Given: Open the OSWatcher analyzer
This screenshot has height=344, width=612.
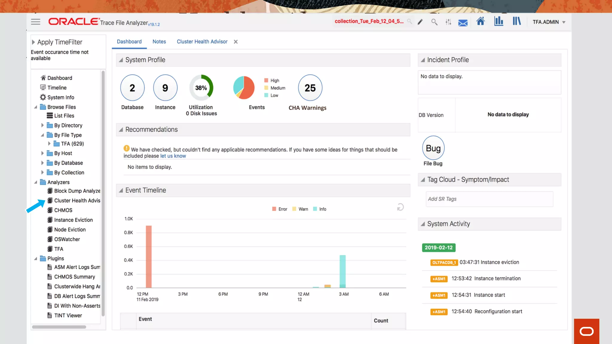Looking at the screenshot, I should [64, 239].
